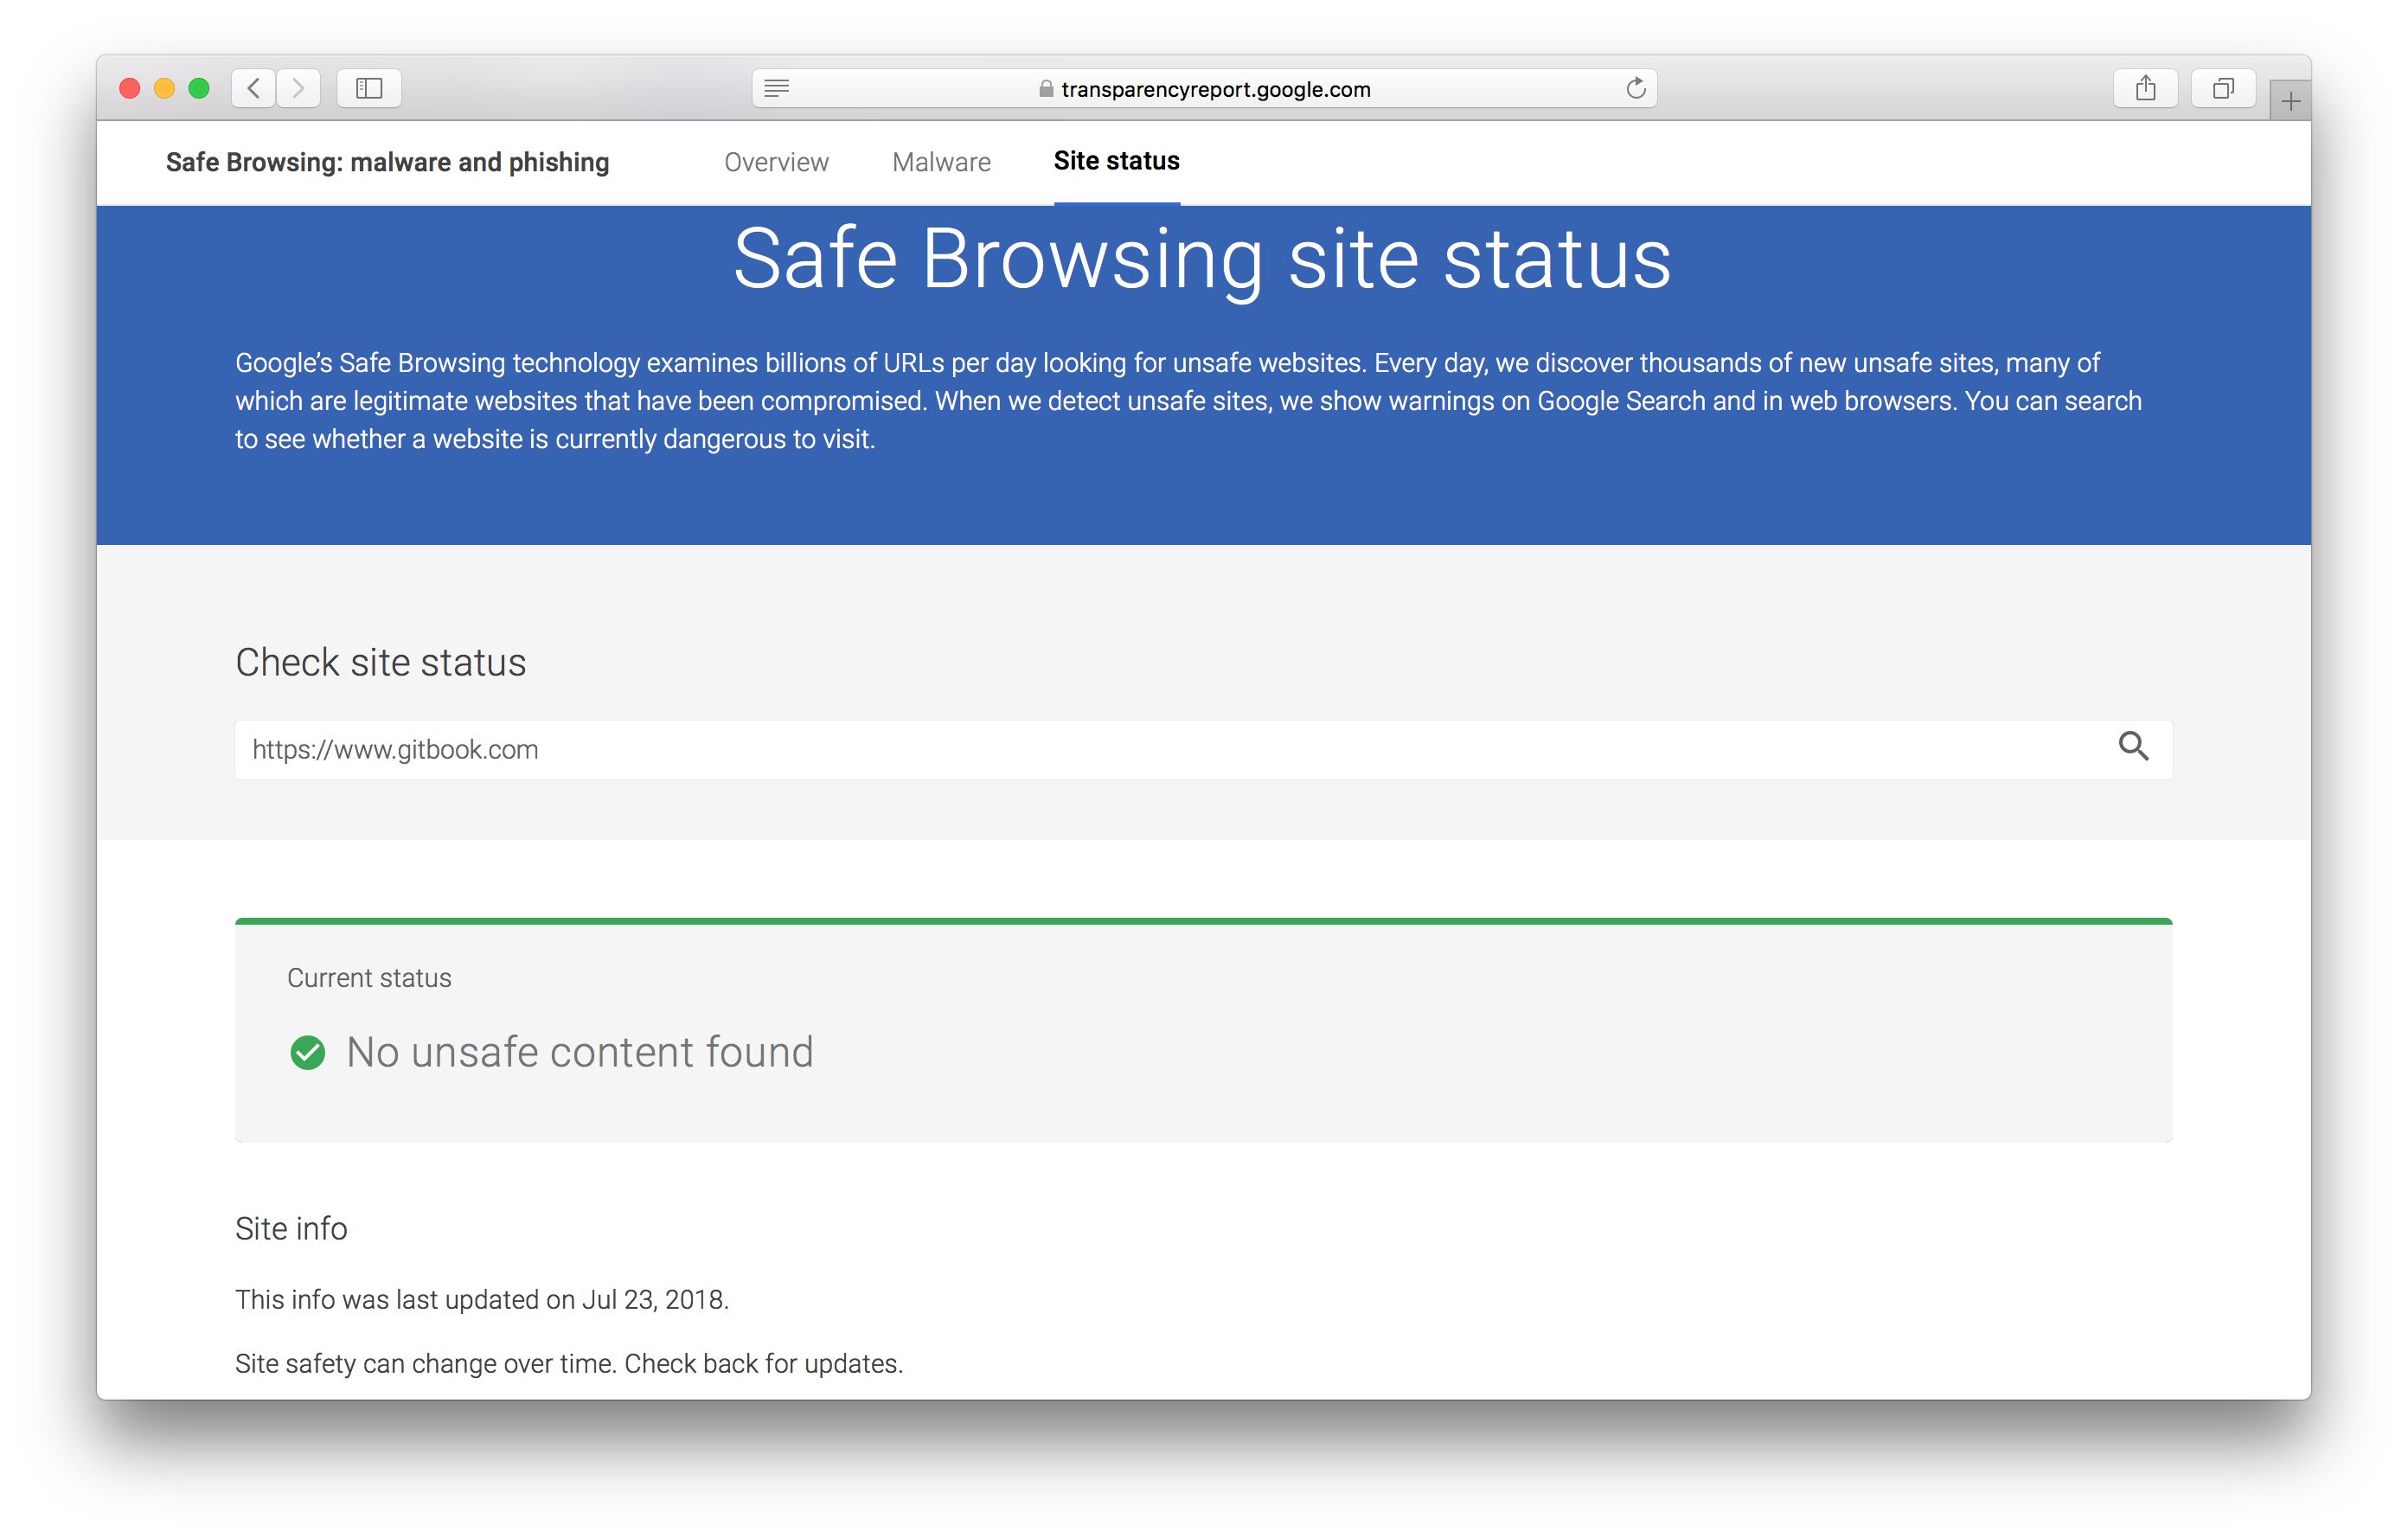Screen dimensions: 2408x1538
Task: Click the lock icon in address bar
Action: pos(1046,89)
